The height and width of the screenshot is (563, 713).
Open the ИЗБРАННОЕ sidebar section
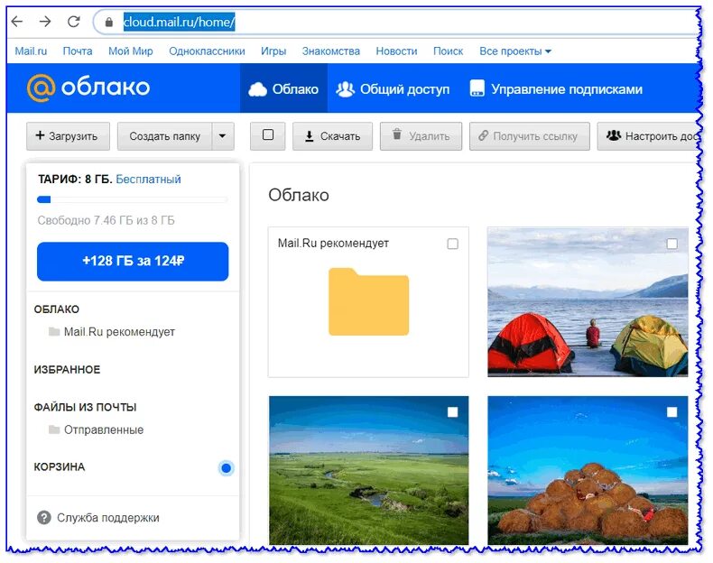pos(67,369)
